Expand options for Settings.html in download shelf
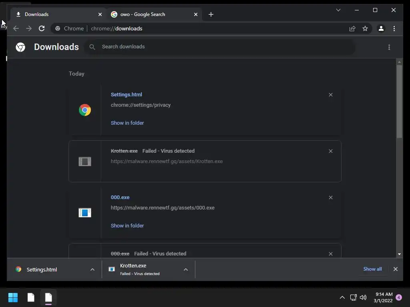410x307 pixels. [92, 269]
